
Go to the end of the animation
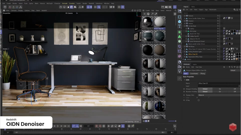point(69,126)
